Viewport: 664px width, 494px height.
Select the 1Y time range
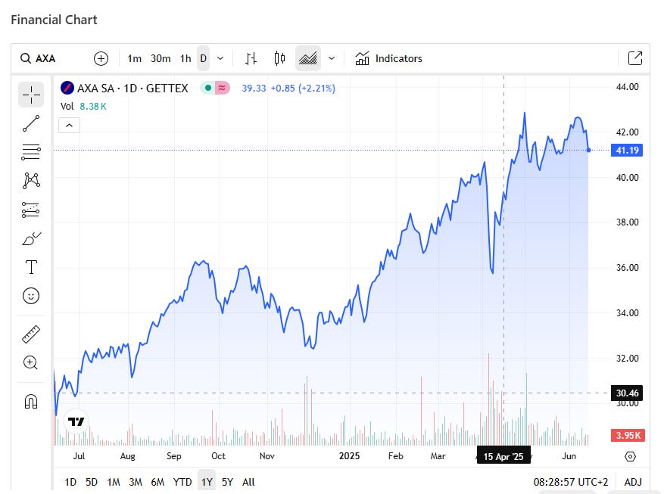pyautogui.click(x=207, y=482)
